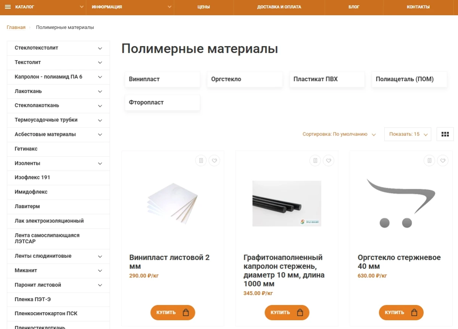Open Доставка и оплата menu item
The image size is (458, 329).
[x=279, y=7]
